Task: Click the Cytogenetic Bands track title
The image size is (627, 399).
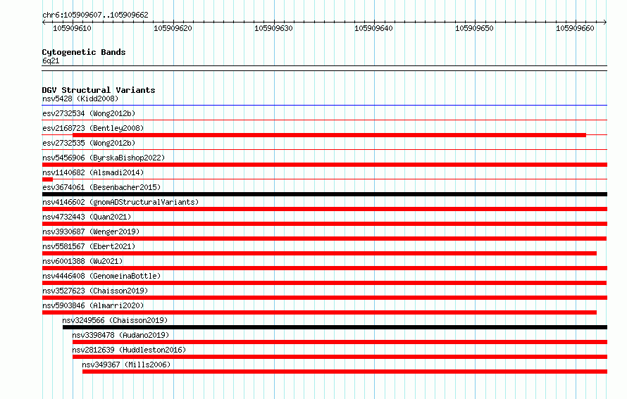Action: [84, 52]
